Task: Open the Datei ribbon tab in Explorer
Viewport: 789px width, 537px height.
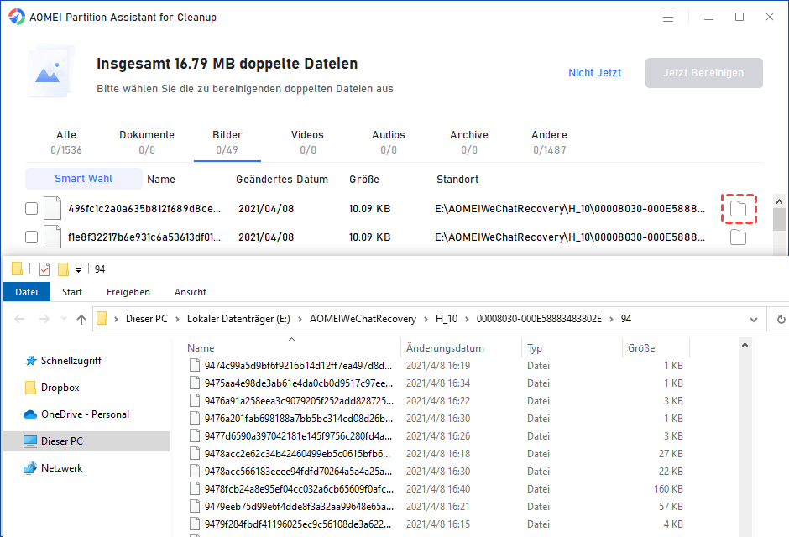Action: [x=27, y=292]
